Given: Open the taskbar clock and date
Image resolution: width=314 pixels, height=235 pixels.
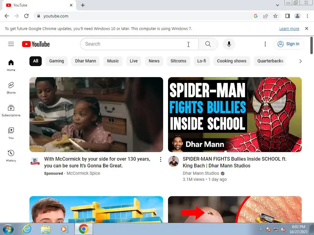Looking at the screenshot, I should [298, 229].
